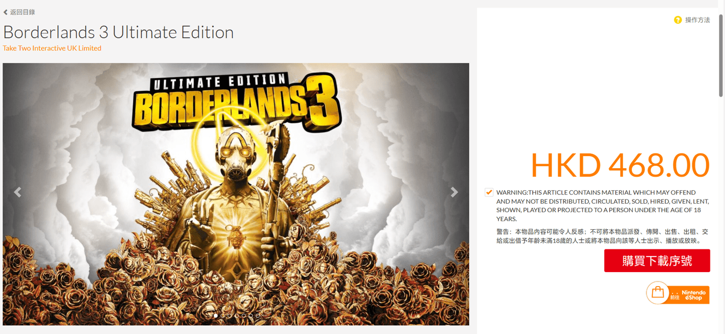Click the 操作方法 text link
725x334 pixels.
click(x=697, y=20)
